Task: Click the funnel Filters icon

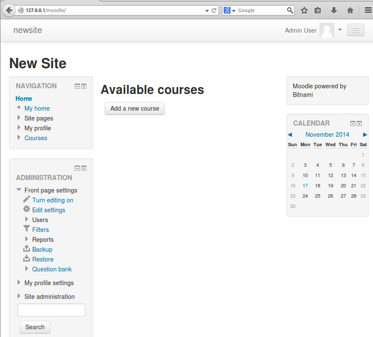Action: point(27,229)
